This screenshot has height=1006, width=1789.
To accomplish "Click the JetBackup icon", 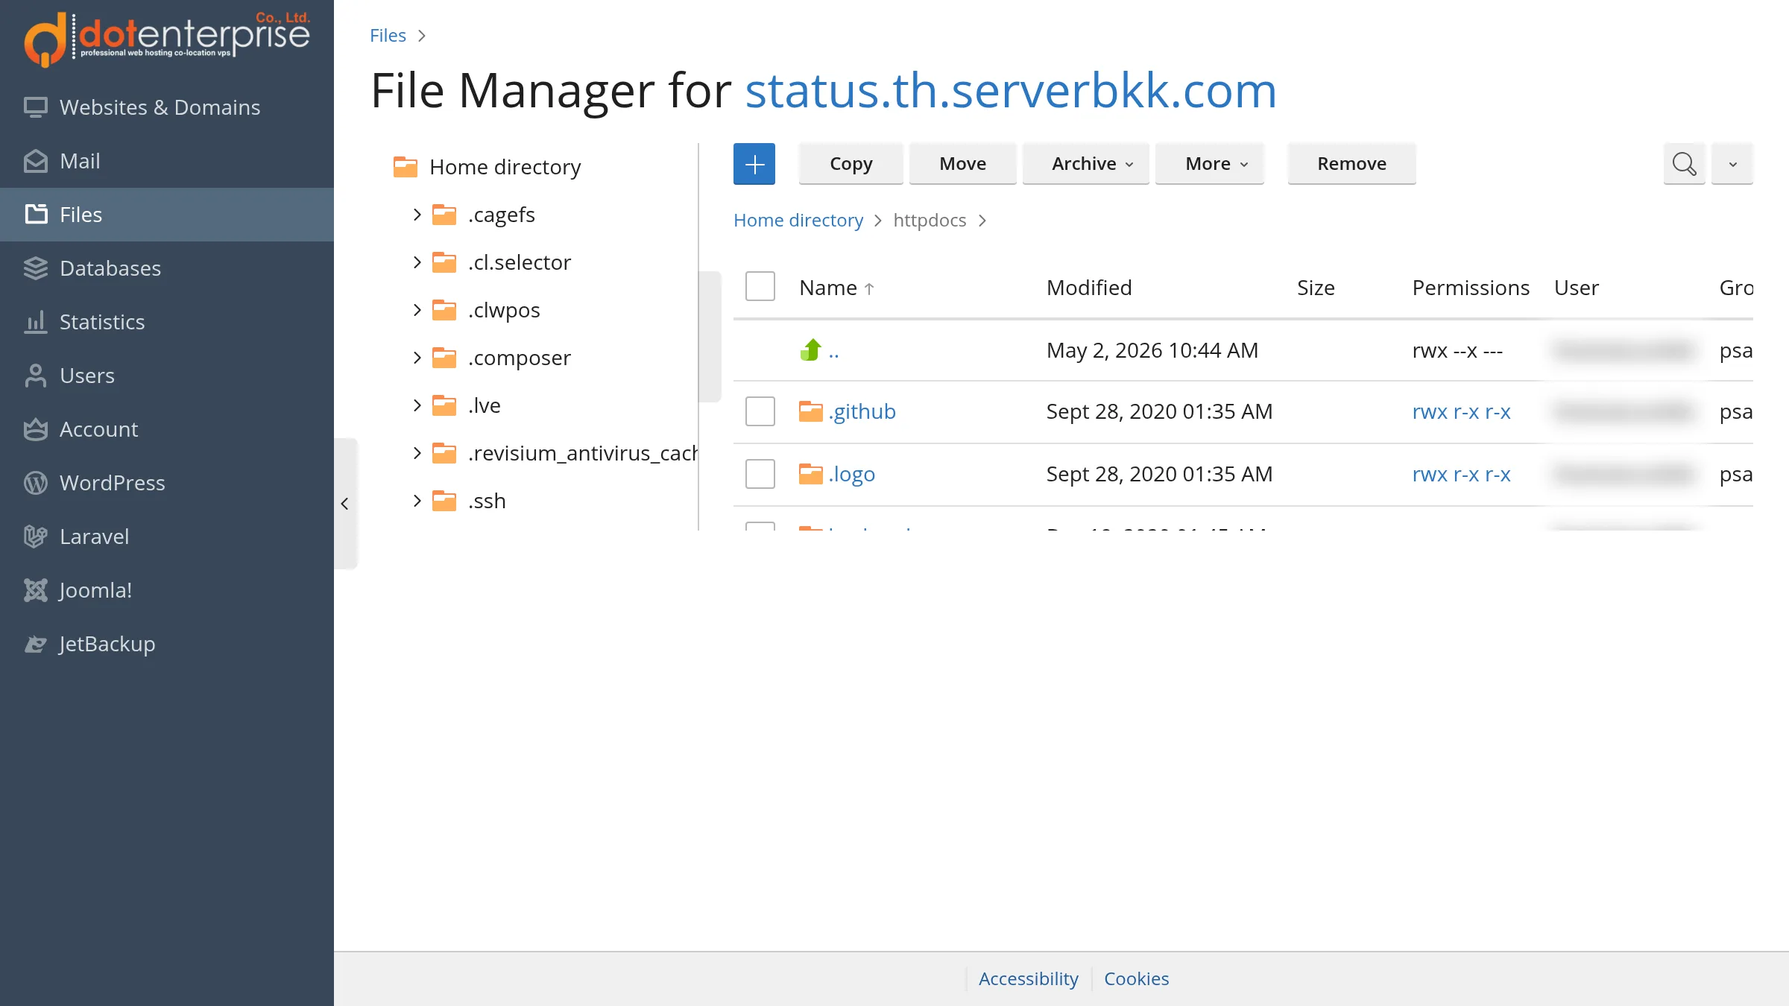I will [35, 644].
